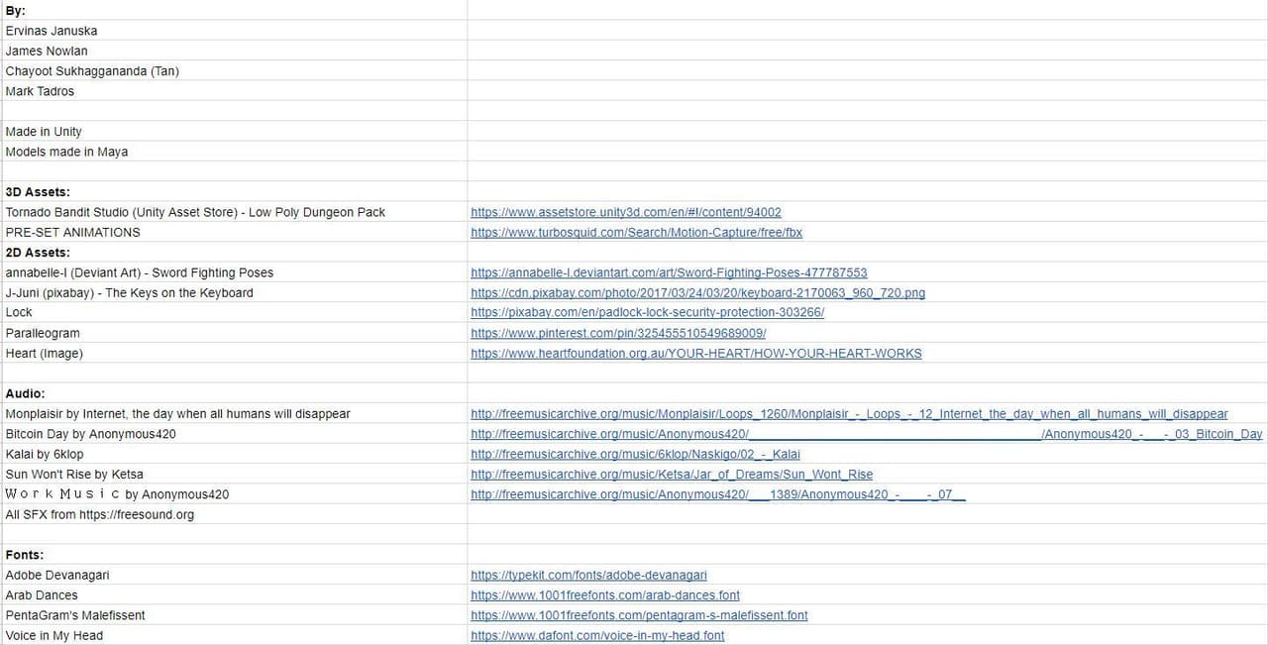
Task: Open the typekit adobe-devanagari link
Action: 588,575
